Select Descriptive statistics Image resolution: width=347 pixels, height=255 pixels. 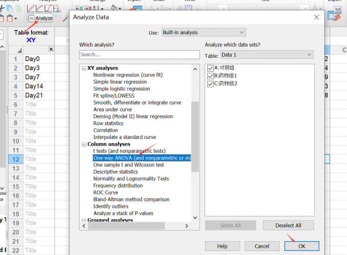[x=115, y=172]
